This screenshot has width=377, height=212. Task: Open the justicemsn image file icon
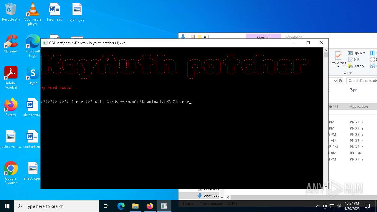(11, 140)
